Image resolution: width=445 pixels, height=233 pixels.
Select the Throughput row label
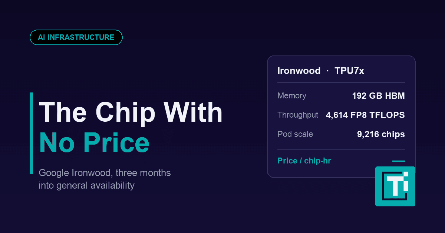298,115
